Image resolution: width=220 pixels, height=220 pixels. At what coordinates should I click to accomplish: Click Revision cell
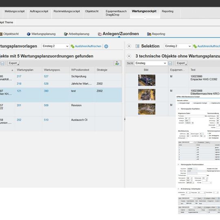tap(76, 106)
